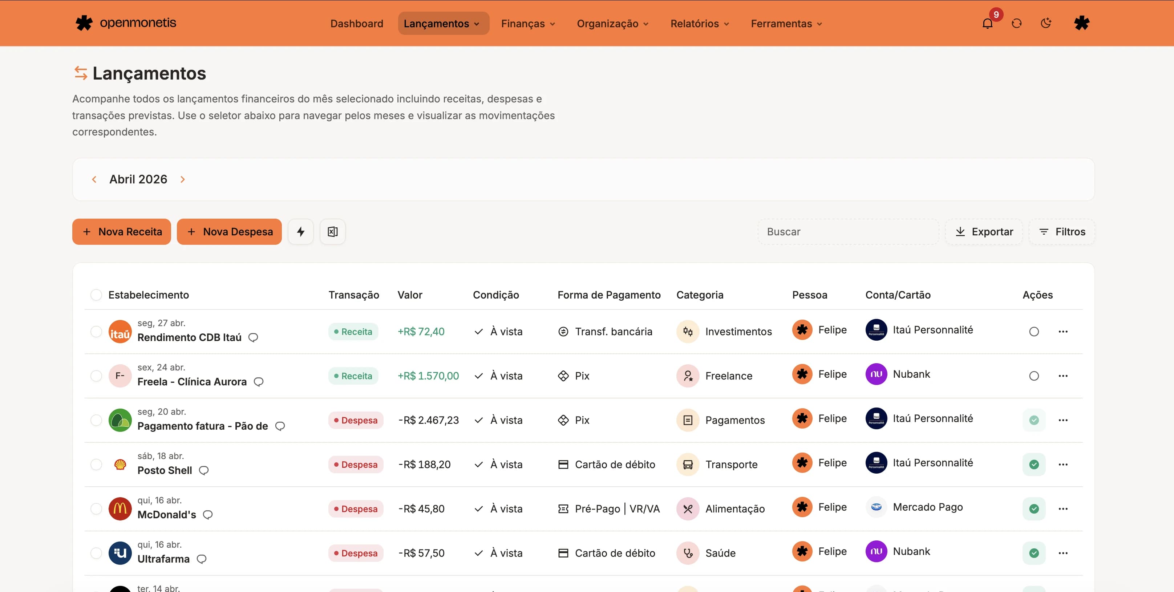Expand the Relatórios dropdown menu

tap(699, 24)
